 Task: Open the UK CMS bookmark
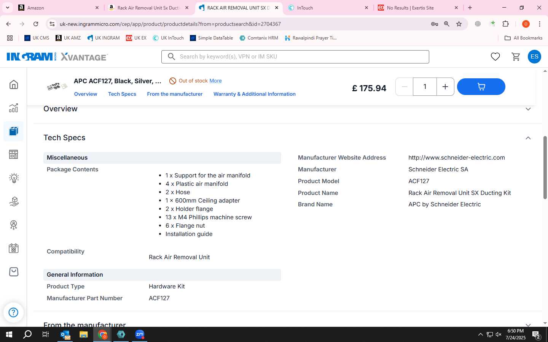click(x=37, y=38)
